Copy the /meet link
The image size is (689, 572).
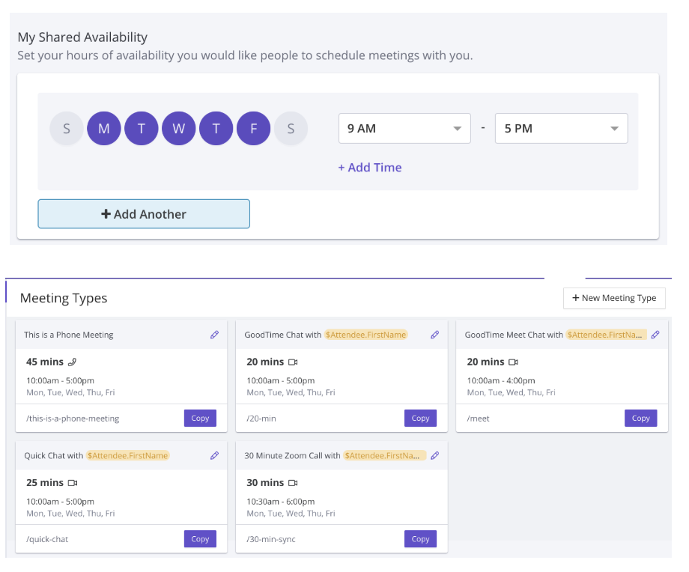(x=640, y=419)
